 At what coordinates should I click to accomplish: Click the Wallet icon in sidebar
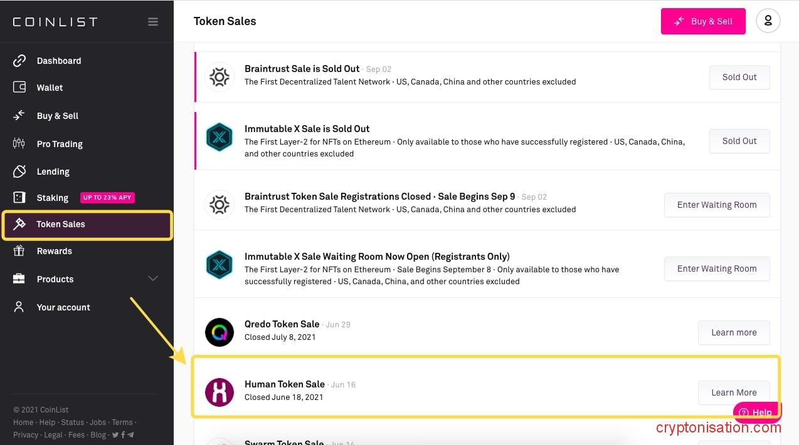click(19, 88)
